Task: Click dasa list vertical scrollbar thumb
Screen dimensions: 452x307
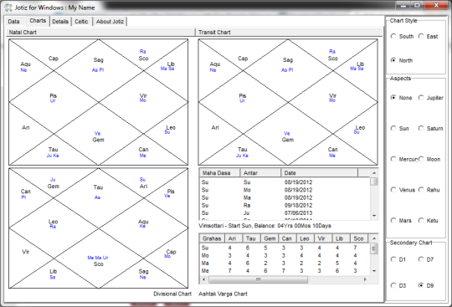Action: click(374, 182)
